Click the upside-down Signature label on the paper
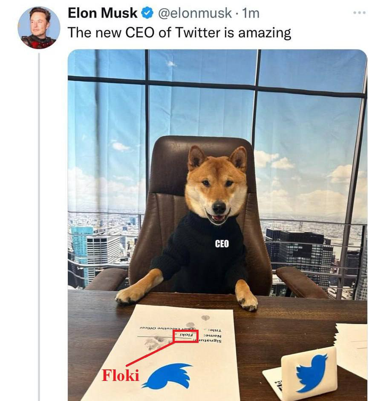Viewport: 378px width, 401px height. point(216,342)
